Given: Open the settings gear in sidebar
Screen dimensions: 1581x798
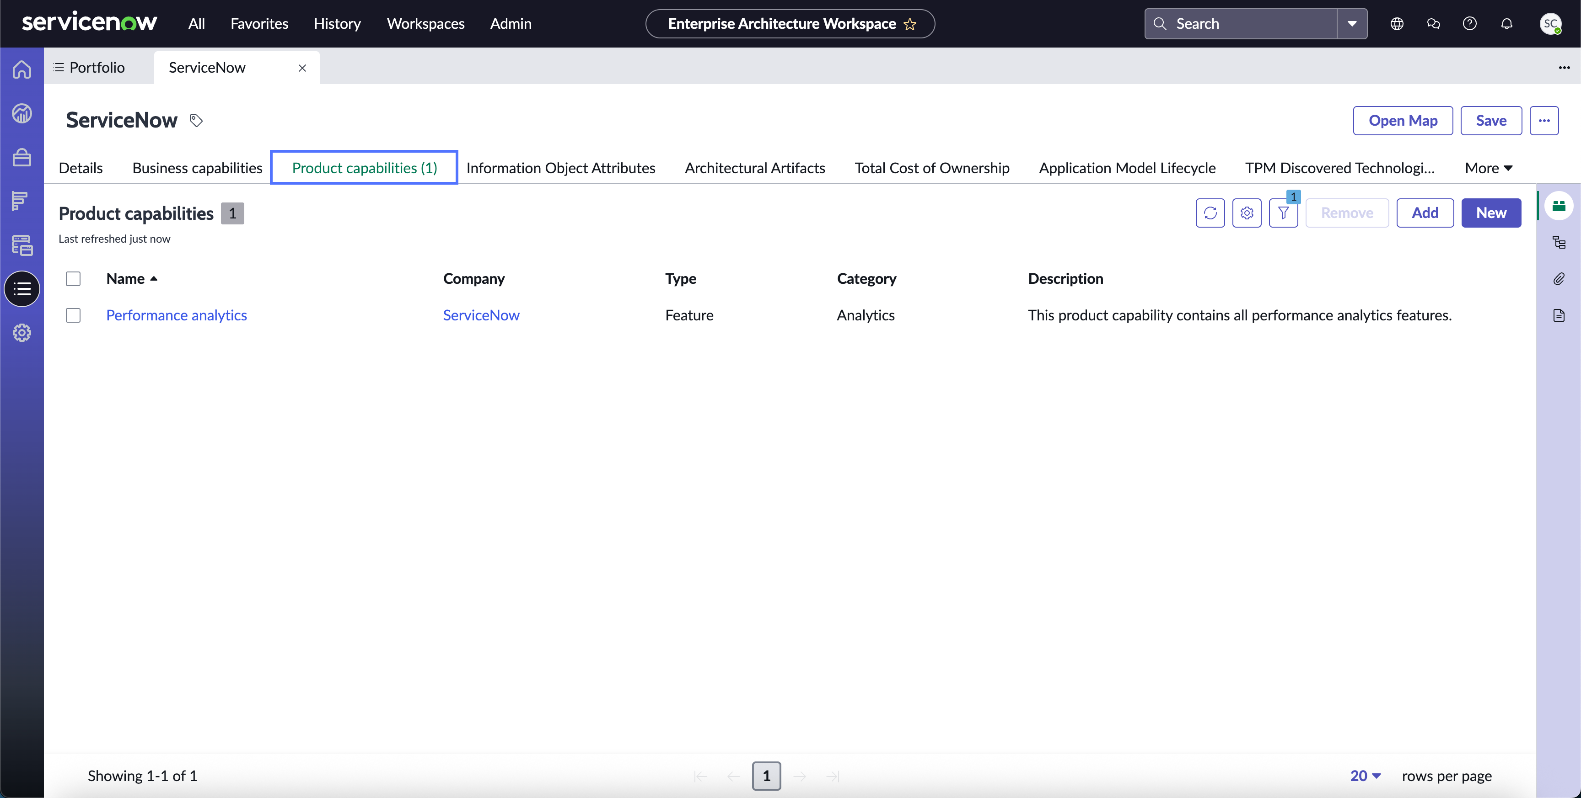Looking at the screenshot, I should point(22,333).
